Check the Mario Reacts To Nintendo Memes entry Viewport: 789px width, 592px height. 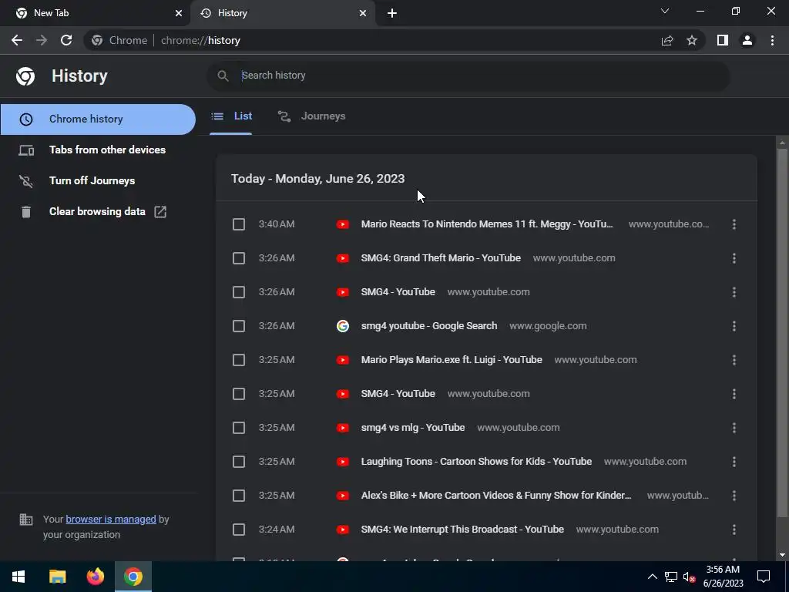pyautogui.click(x=239, y=224)
